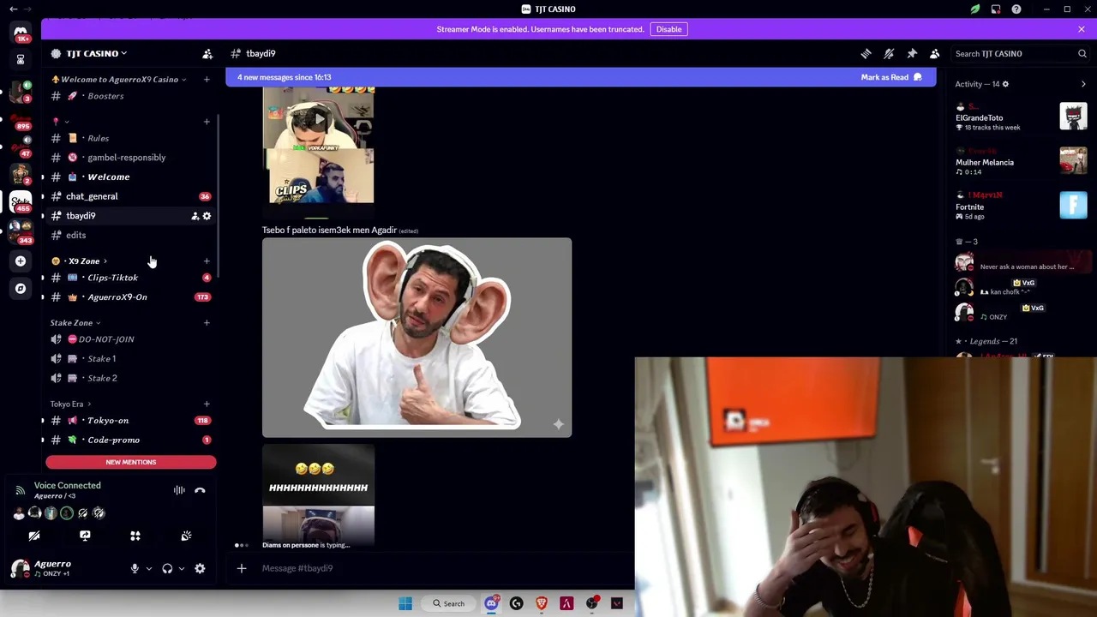Toggle channel notification bell mute icon
1097x617 pixels.
point(889,53)
